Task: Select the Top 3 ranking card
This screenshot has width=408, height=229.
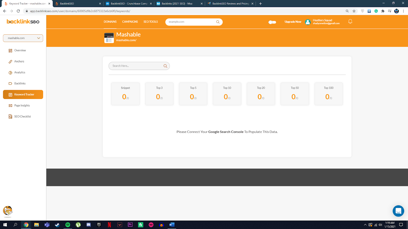Action: point(159,94)
